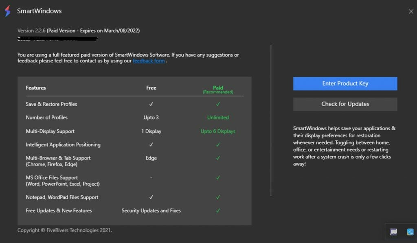Click the Free checkmark for Intelligent Application Positioning
This screenshot has height=243, width=417.
(151, 144)
